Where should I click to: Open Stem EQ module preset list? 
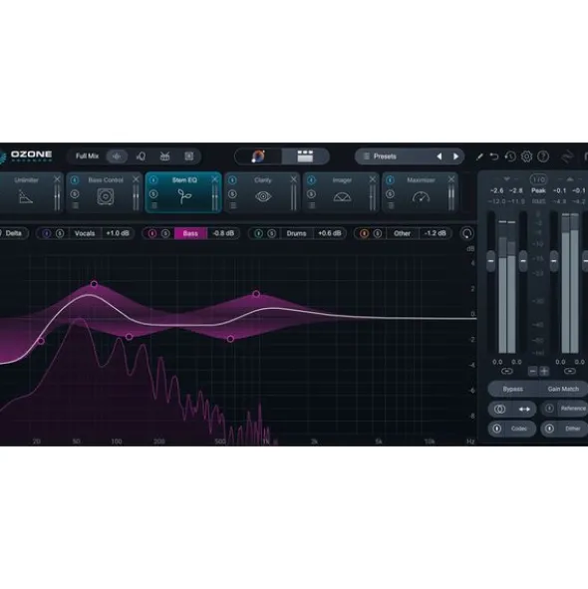tap(154, 205)
